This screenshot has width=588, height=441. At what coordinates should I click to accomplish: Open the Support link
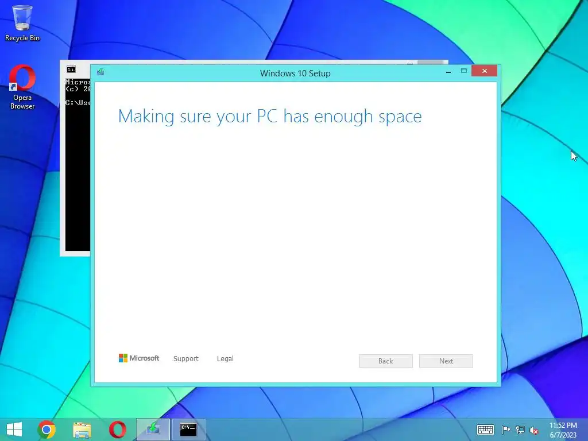tap(186, 358)
